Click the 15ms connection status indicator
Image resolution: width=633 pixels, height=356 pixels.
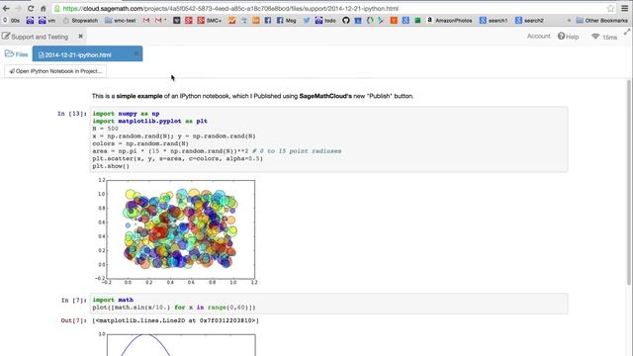click(604, 37)
